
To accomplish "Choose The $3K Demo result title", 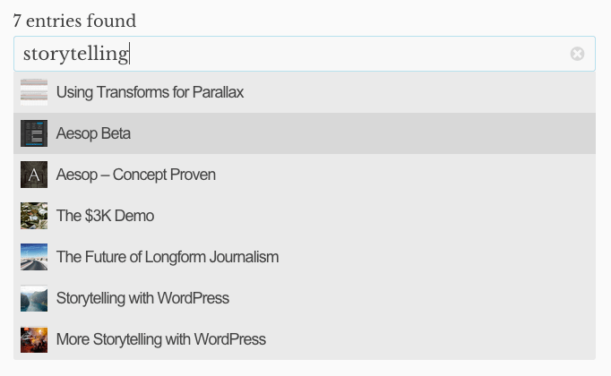I will [105, 216].
